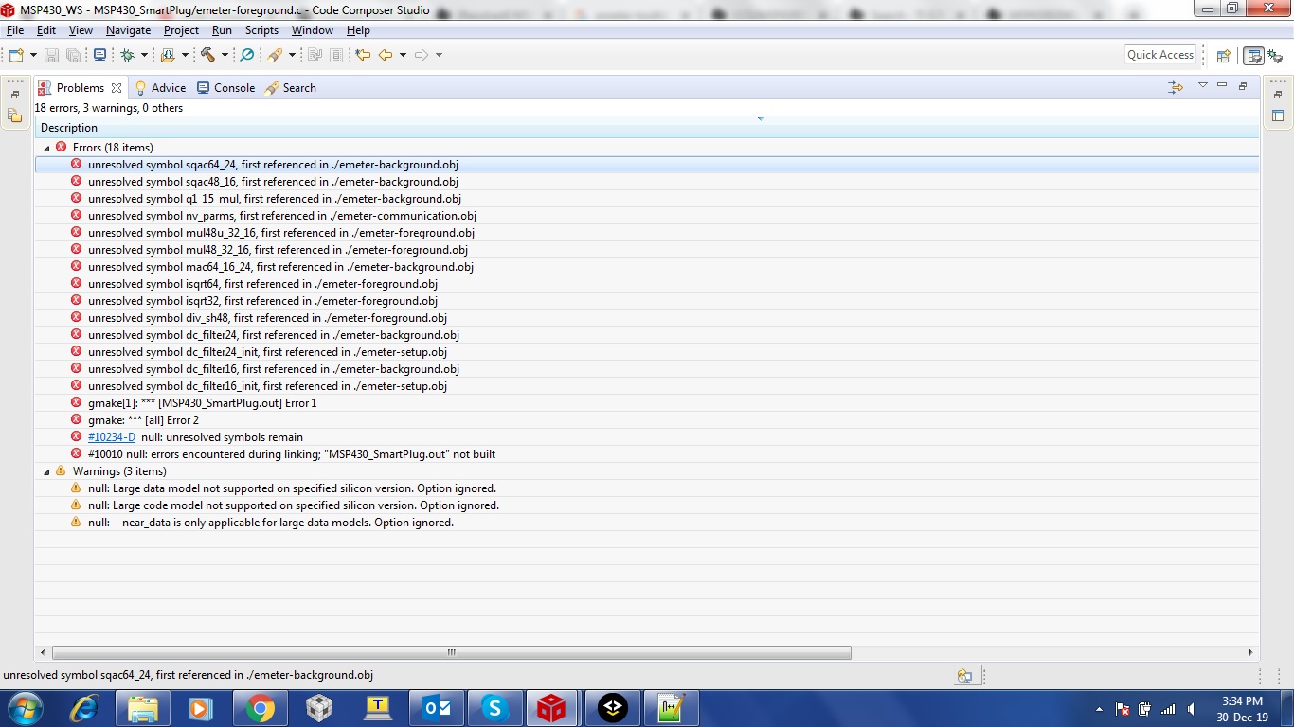
Task: Open the Search flashlight dropdown arrow
Action: coord(292,55)
